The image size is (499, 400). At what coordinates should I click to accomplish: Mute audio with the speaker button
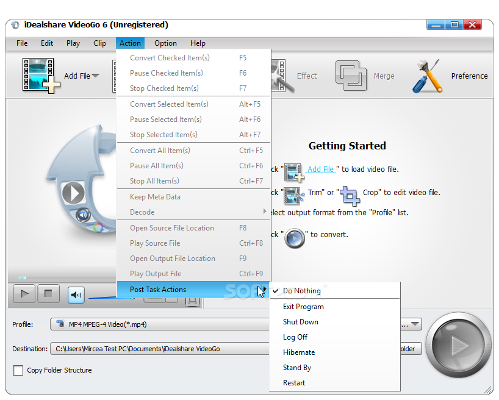(76, 295)
